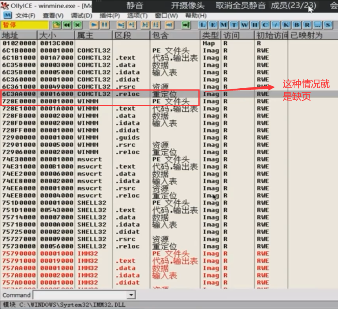Open the 文件(F) menu
338x309 pixels.
[25, 16]
